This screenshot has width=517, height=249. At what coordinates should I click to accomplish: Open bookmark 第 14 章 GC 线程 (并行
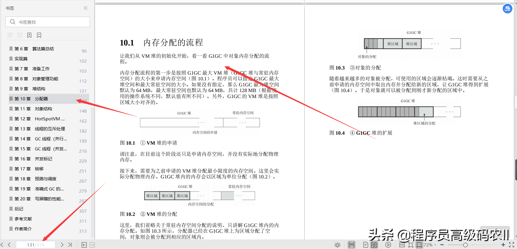41,139
